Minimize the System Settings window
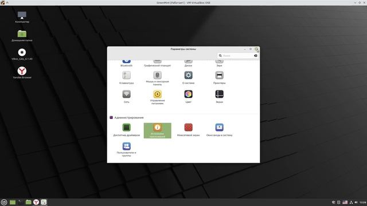 (x=245, y=49)
